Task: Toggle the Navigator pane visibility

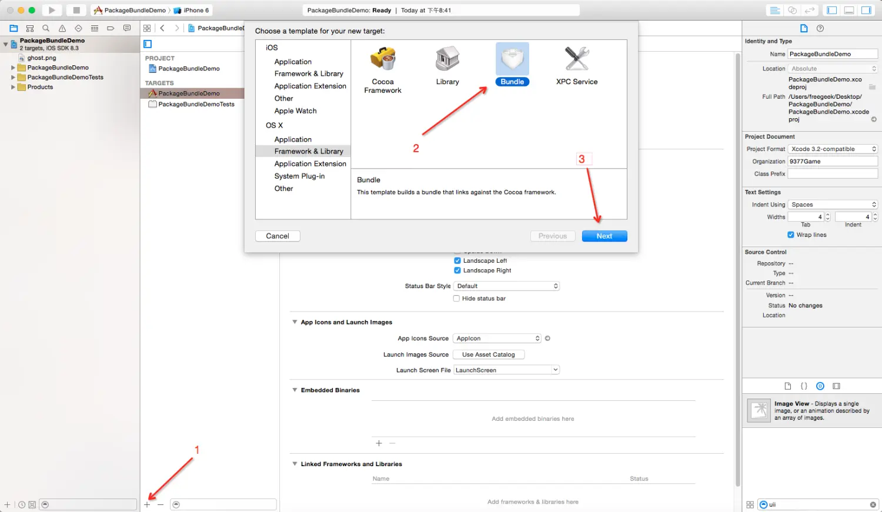Action: tap(831, 10)
